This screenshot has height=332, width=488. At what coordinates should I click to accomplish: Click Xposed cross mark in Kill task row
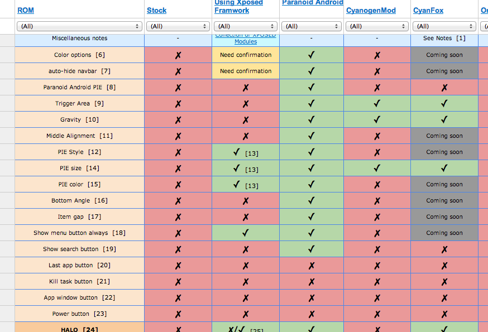tap(246, 282)
